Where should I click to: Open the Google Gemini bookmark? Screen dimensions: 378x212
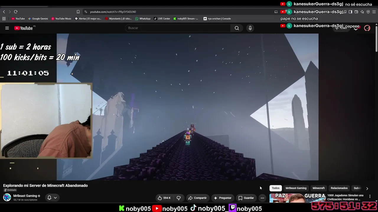point(38,19)
